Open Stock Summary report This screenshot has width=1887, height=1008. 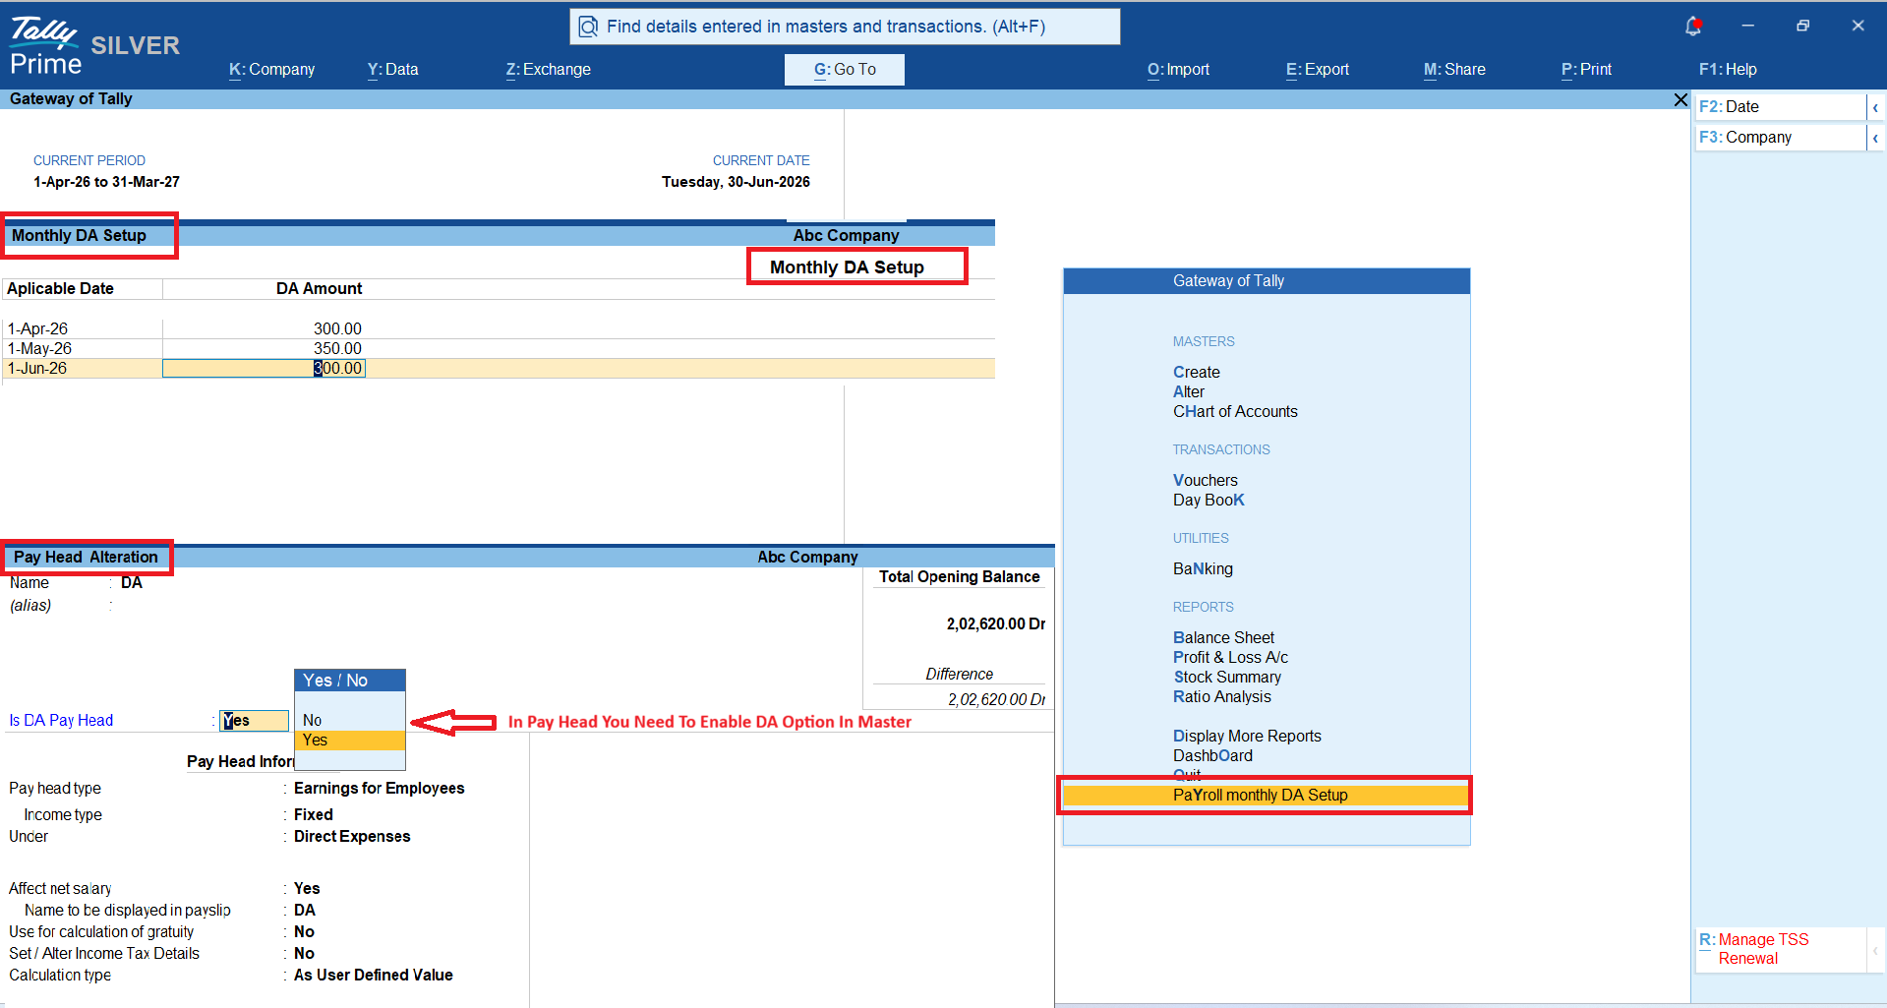[1227, 678]
